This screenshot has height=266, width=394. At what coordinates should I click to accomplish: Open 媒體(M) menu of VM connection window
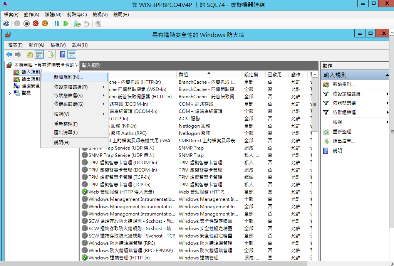53,15
